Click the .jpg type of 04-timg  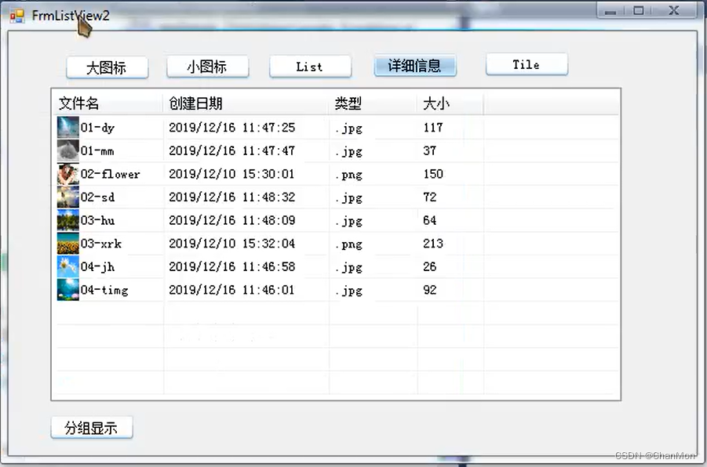point(349,291)
